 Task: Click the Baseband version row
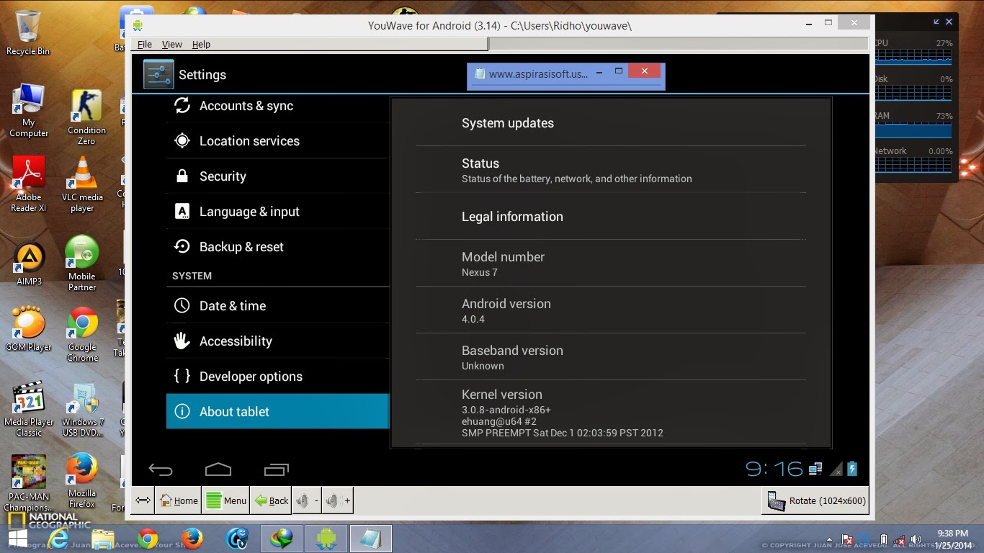click(611, 357)
